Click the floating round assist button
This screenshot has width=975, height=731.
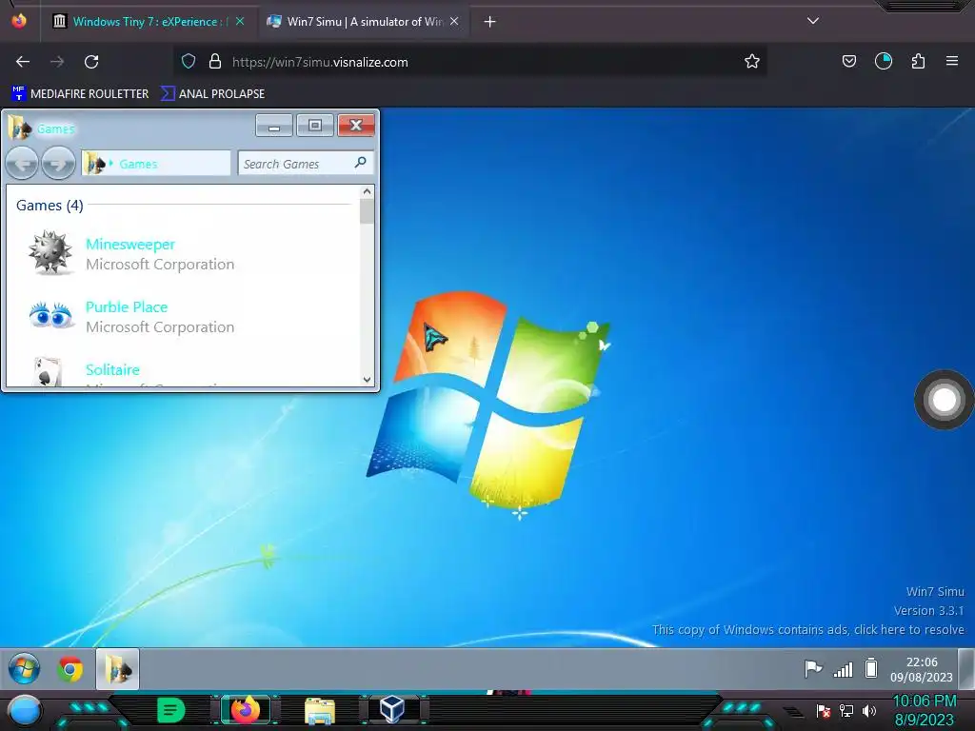pyautogui.click(x=944, y=400)
